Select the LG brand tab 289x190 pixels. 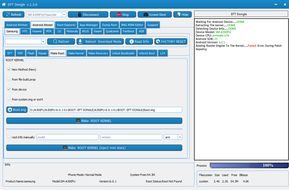click(x=59, y=31)
